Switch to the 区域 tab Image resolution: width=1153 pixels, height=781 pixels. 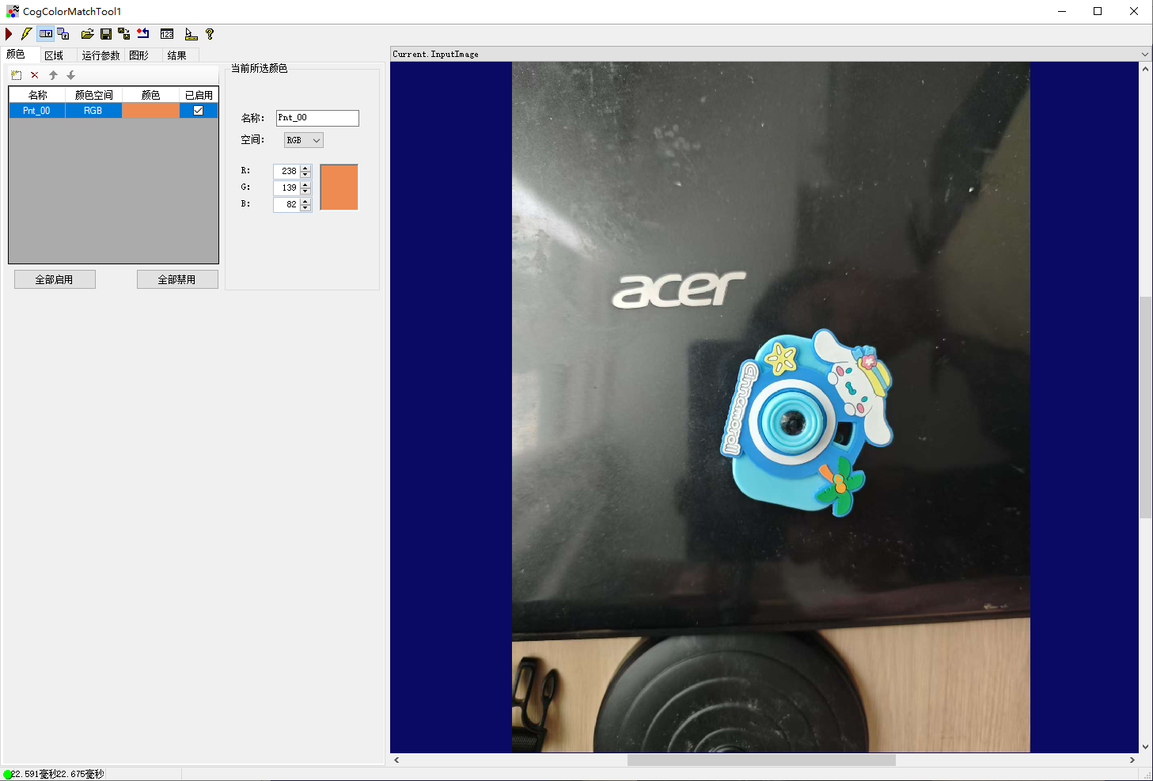point(54,55)
